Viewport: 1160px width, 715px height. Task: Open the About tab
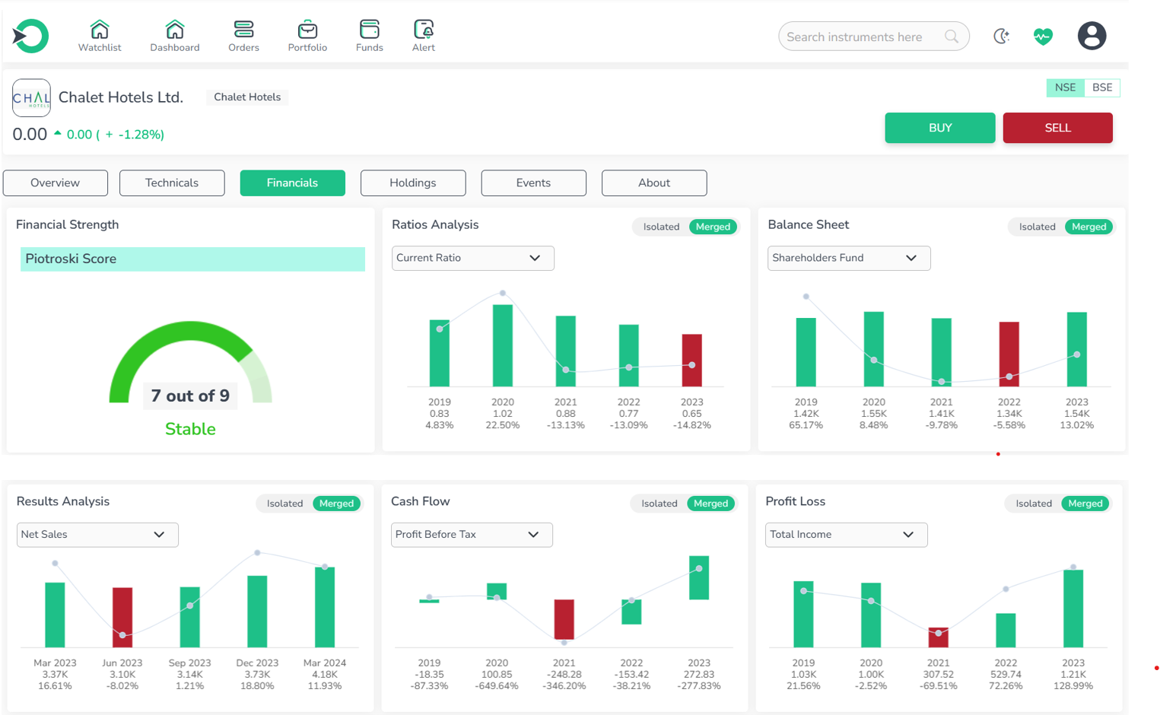[654, 183]
